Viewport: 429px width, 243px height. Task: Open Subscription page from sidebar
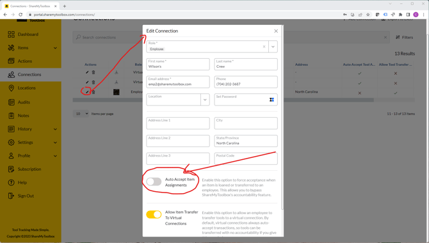pyautogui.click(x=29, y=169)
